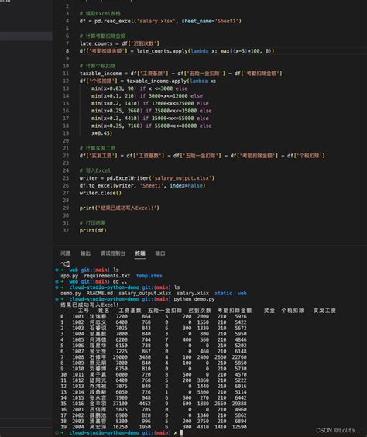Click salary_output.xlsx in the terminal listing
This screenshot has height=437, width=367.
[145, 293]
